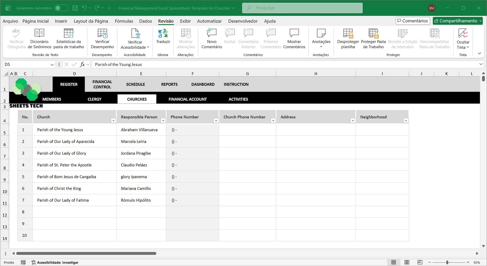Switch to page break preview view
Image resolution: width=487 pixels, height=266 pixels.
420,262
